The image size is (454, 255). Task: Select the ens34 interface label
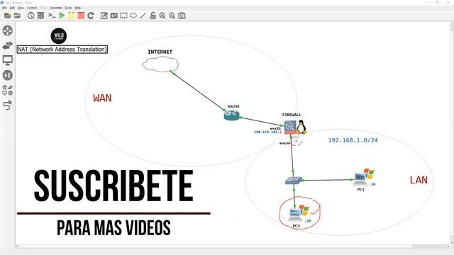point(285,143)
